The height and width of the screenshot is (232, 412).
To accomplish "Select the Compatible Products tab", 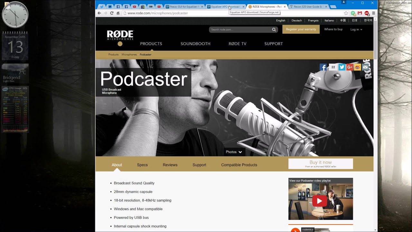I will (239, 165).
